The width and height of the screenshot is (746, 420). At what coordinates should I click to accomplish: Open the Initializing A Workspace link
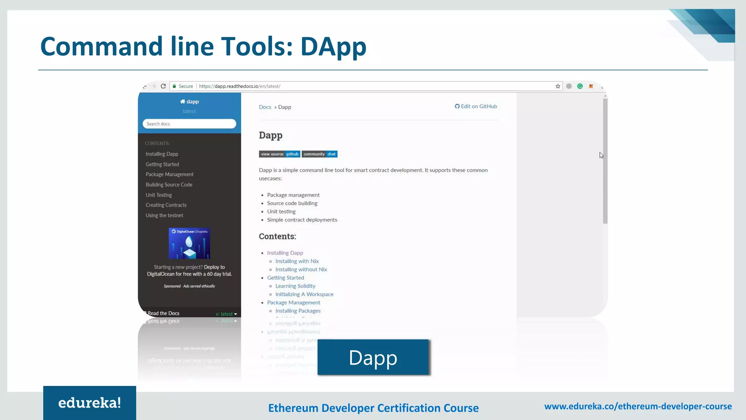pos(304,294)
